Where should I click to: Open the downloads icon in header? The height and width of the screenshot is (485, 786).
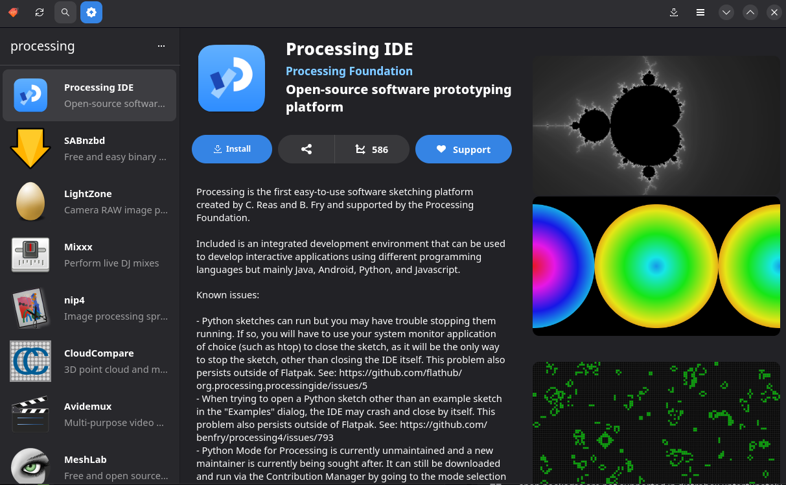674,12
